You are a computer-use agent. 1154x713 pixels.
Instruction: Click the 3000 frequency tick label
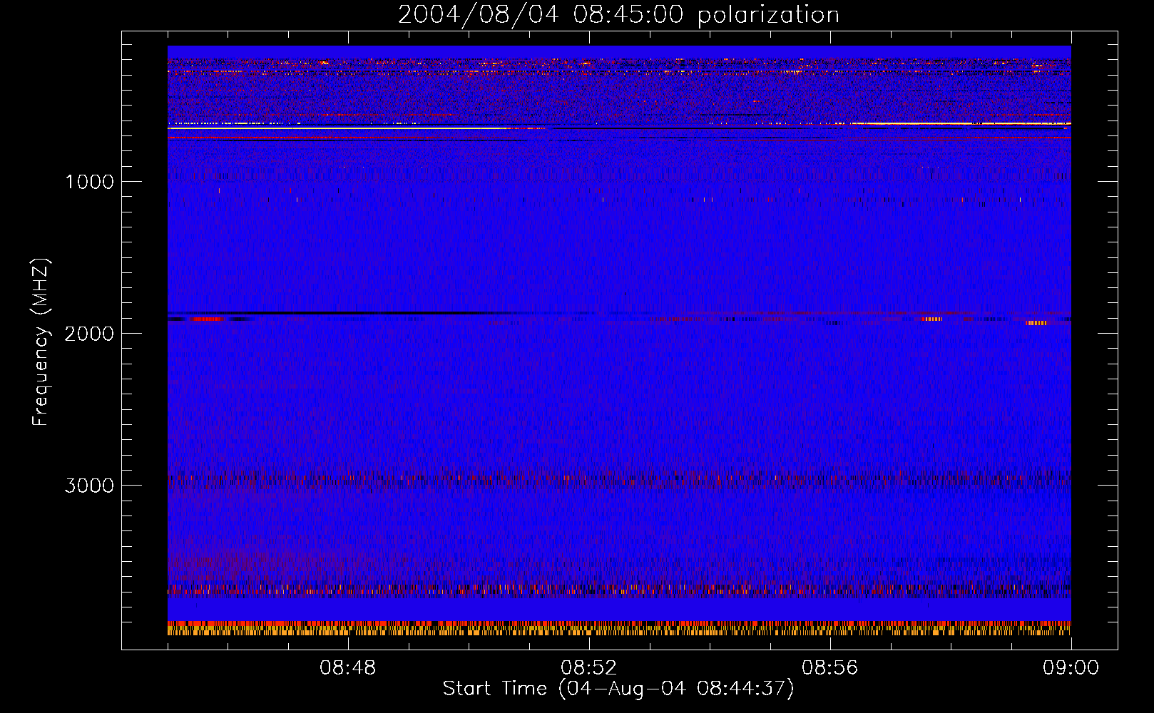(90, 486)
